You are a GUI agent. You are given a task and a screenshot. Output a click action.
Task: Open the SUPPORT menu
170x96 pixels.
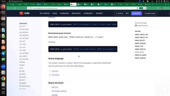[x=99, y=13]
